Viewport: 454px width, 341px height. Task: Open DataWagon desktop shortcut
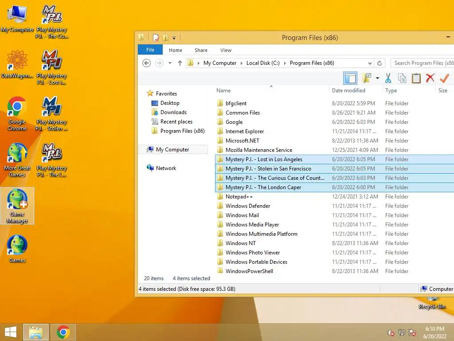17,64
